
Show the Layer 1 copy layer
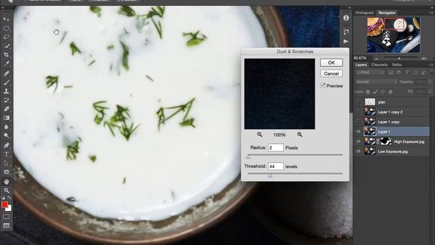coord(358,122)
